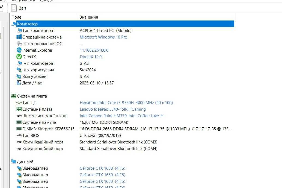Image resolution: width=282 pixels, height=188 pixels.
Task: Click the 16263 МБ (DDR4 SDRAM) value
Action: pyautogui.click(x=104, y=122)
